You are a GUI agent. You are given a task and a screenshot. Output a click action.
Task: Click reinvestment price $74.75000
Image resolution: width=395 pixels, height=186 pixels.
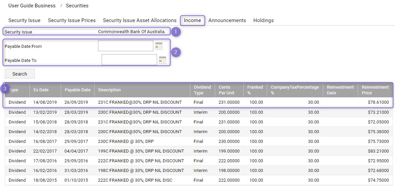click(x=378, y=180)
